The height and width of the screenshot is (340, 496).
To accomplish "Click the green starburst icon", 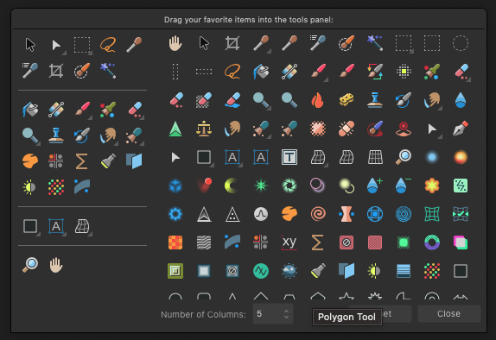I will click(261, 186).
